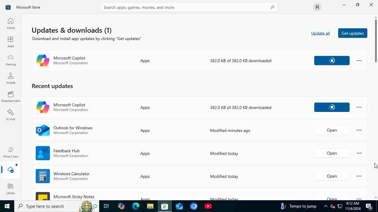The width and height of the screenshot is (378, 212).
Task: Open more options for Feedback Hub
Action: tap(359, 153)
